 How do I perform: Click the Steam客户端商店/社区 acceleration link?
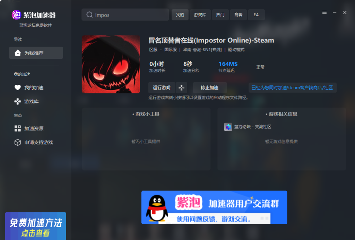click(x=292, y=87)
